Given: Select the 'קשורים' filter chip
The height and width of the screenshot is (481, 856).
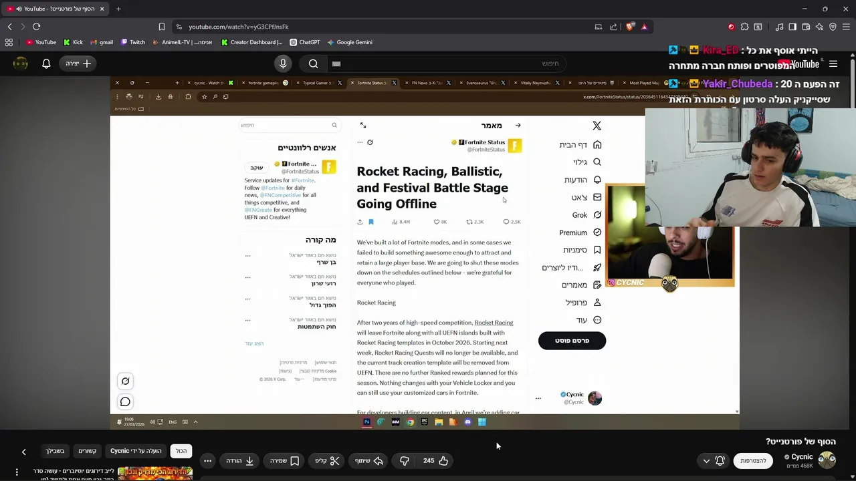Looking at the screenshot, I should pyautogui.click(x=88, y=451).
